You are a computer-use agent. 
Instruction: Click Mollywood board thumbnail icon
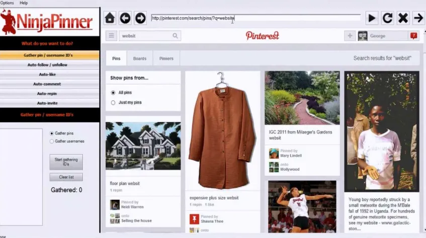[274, 167]
